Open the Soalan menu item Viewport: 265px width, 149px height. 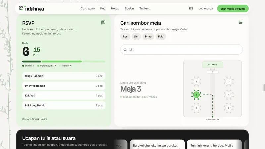pos(129,9)
